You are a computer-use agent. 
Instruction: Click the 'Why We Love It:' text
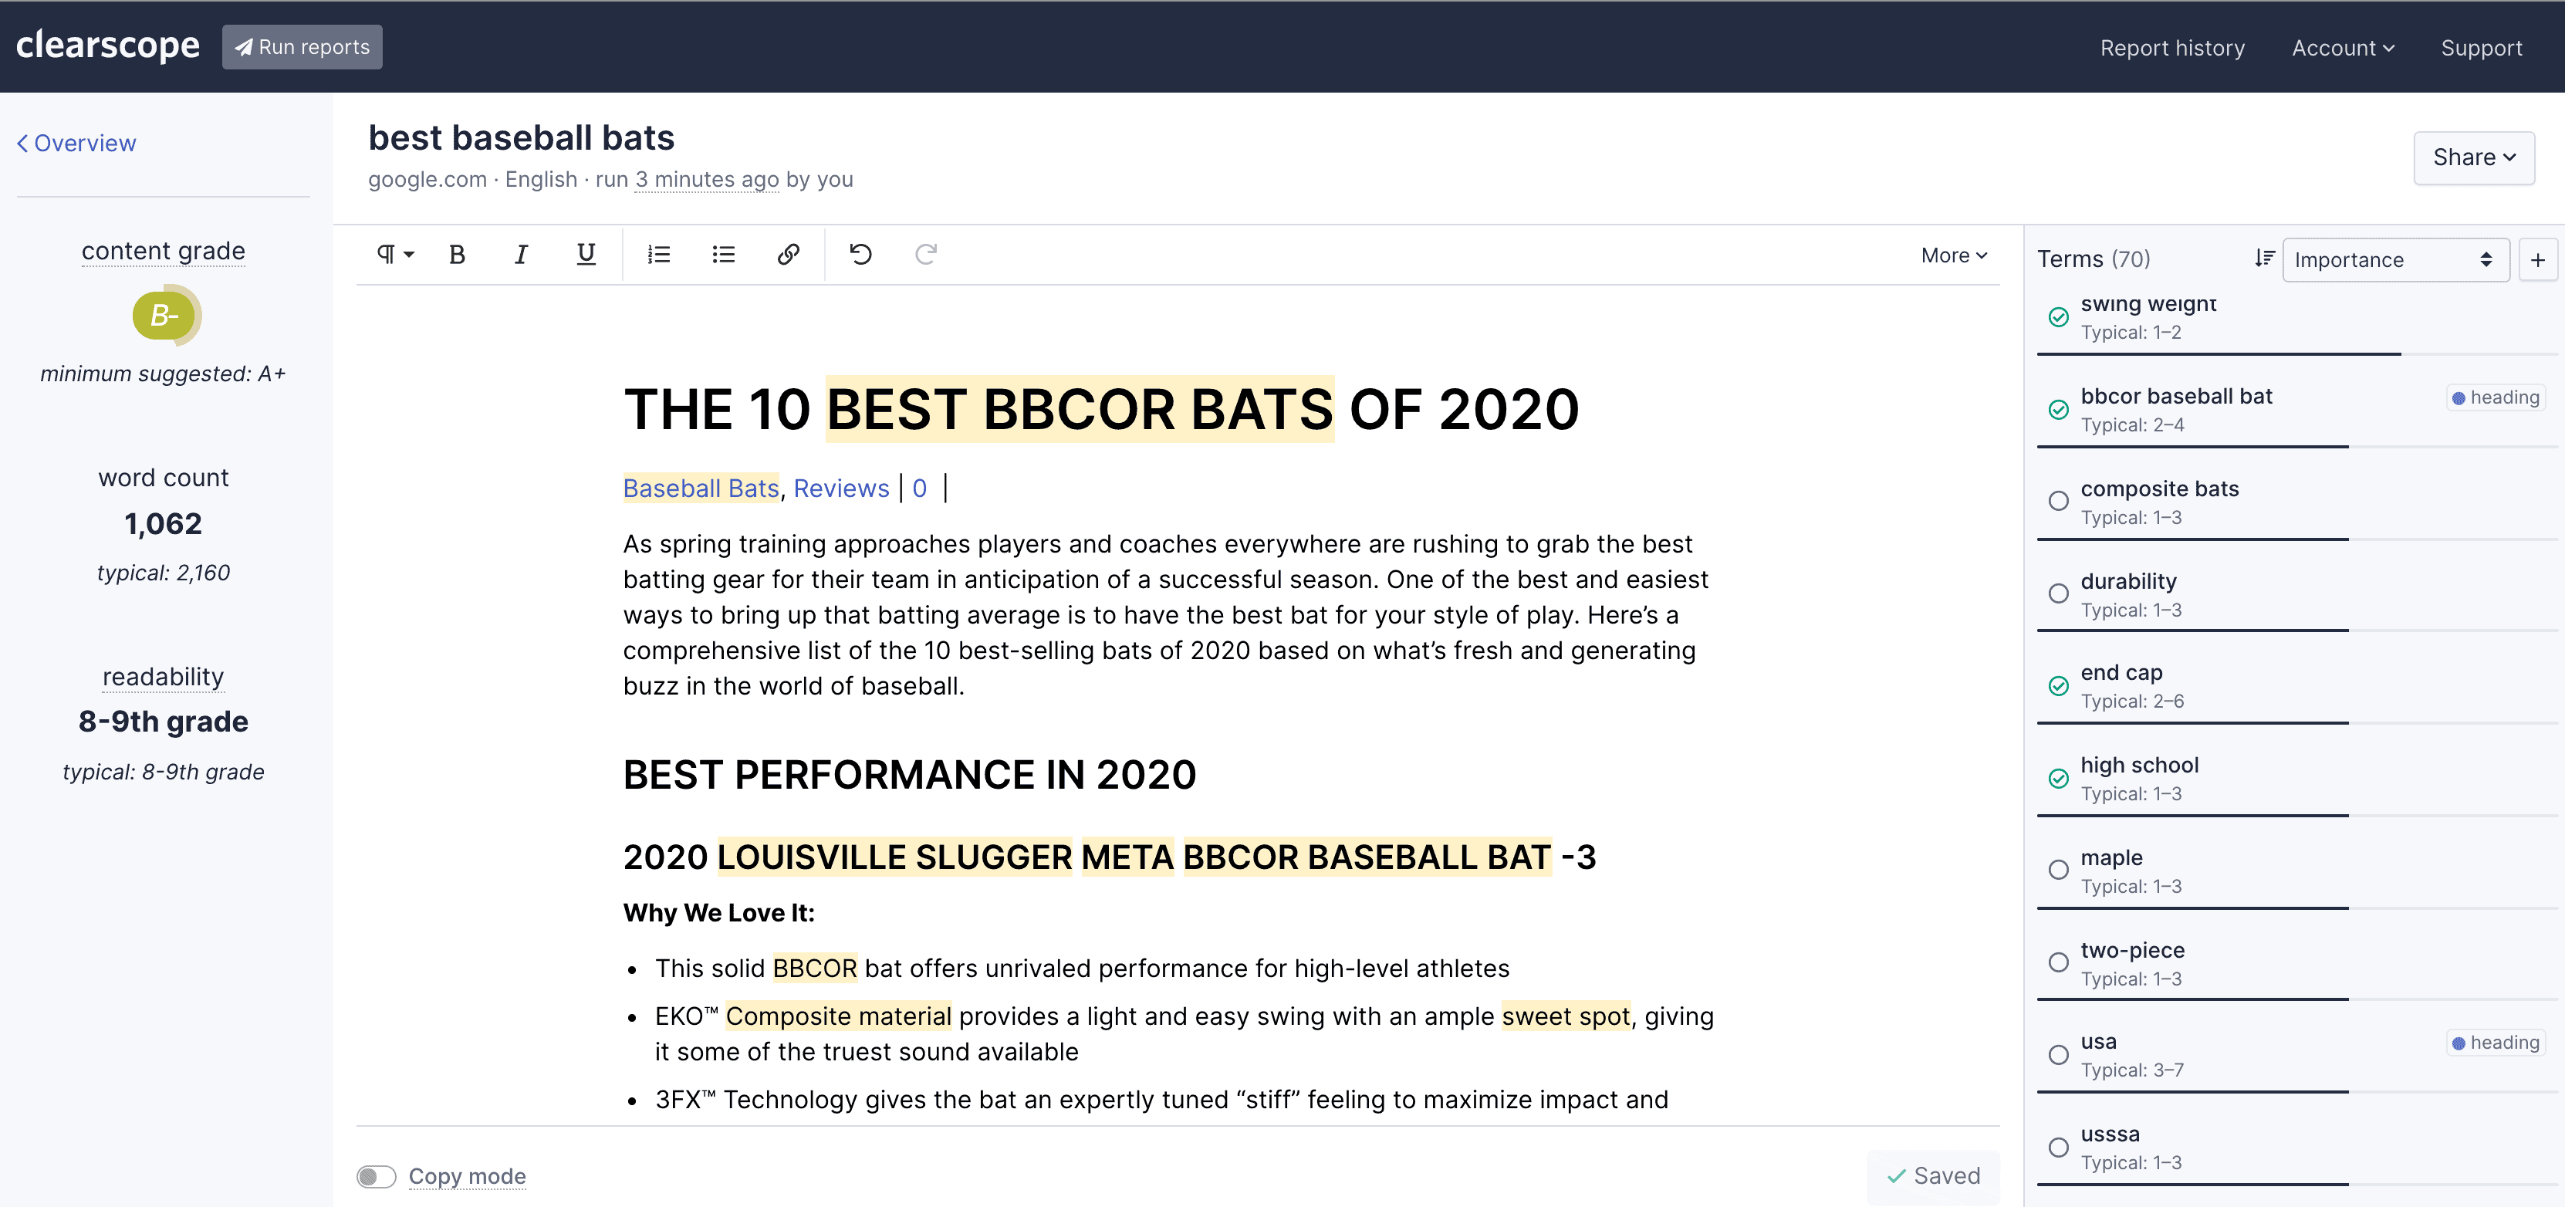(719, 913)
